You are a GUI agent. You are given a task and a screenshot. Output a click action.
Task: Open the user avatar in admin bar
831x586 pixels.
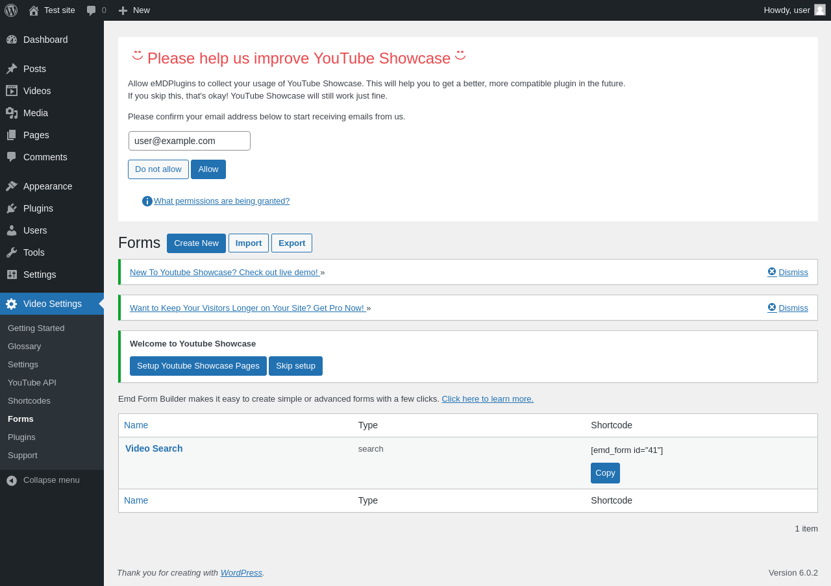click(820, 10)
